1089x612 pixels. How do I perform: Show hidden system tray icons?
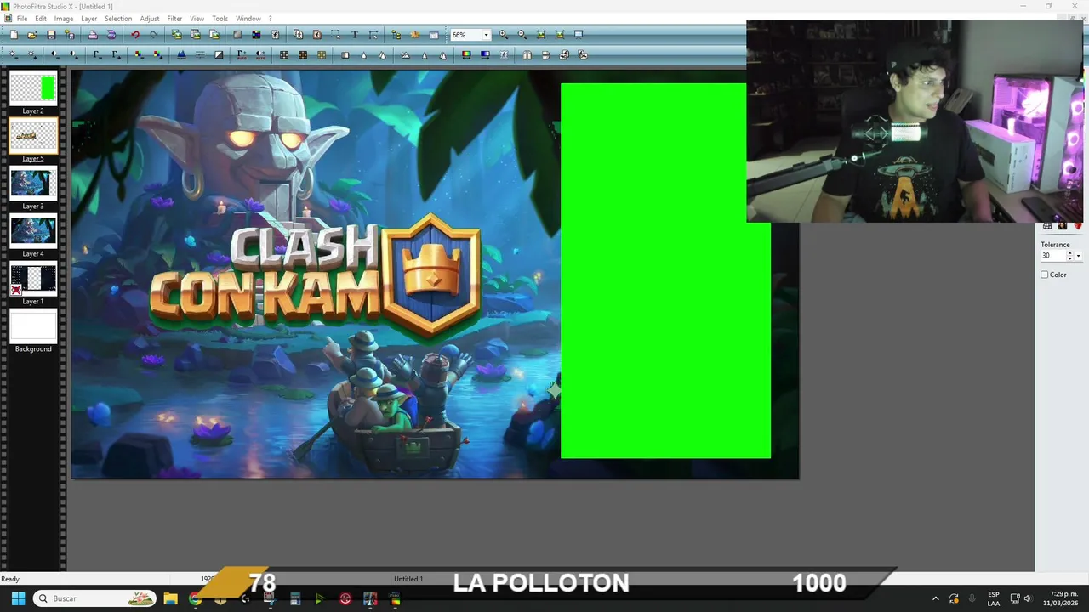pyautogui.click(x=936, y=598)
